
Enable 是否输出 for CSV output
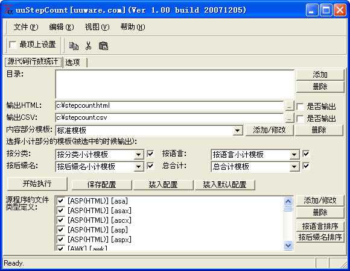click(x=301, y=119)
